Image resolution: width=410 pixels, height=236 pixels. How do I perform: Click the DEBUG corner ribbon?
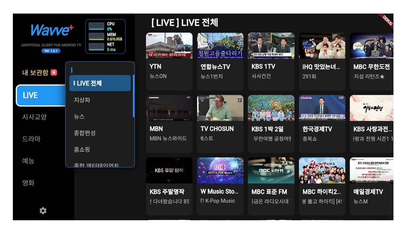(387, 20)
